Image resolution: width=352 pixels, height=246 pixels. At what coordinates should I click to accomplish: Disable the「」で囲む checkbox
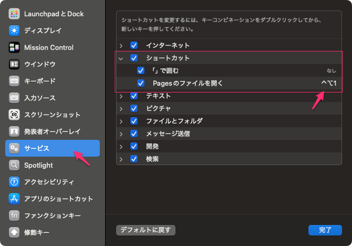coord(141,70)
